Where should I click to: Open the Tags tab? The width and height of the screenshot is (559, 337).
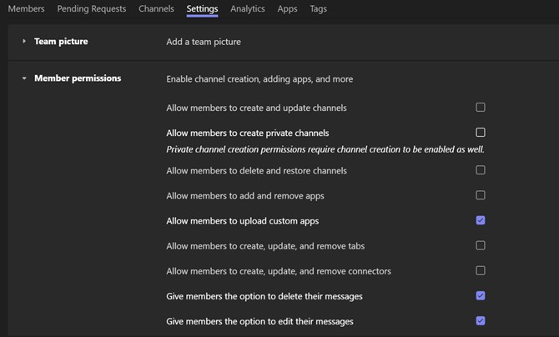(318, 8)
